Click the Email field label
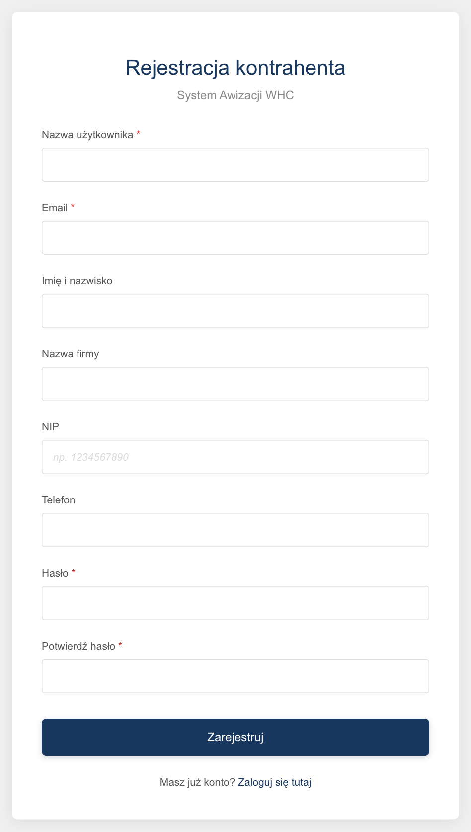 pyautogui.click(x=55, y=208)
